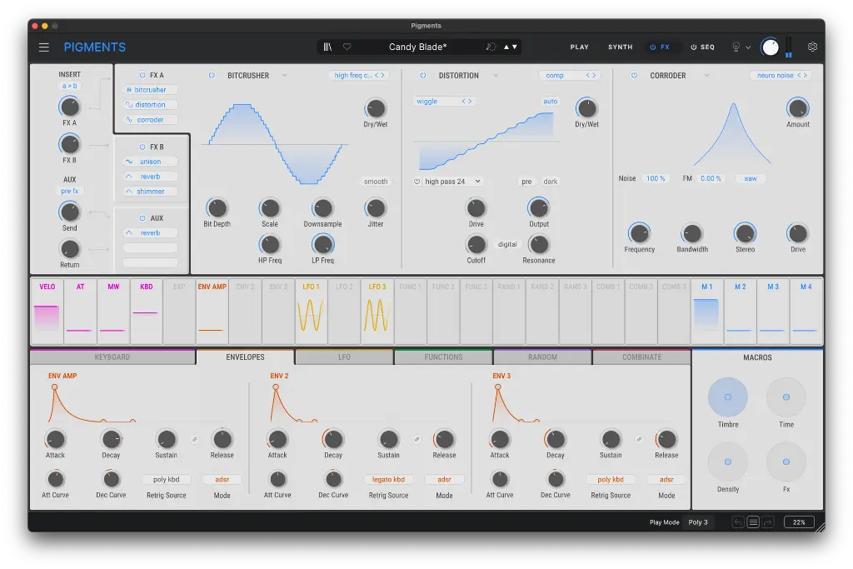Select the LFO 1 modulation source slot

point(312,312)
